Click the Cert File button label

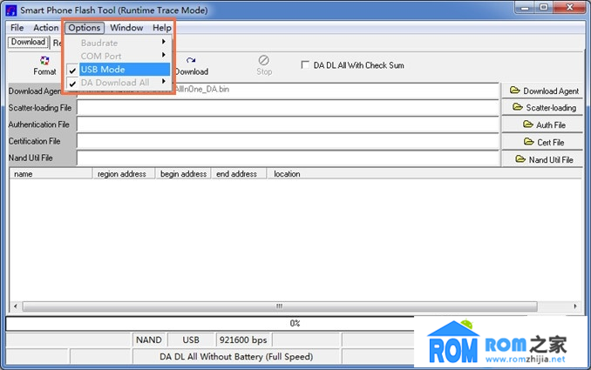(x=551, y=142)
